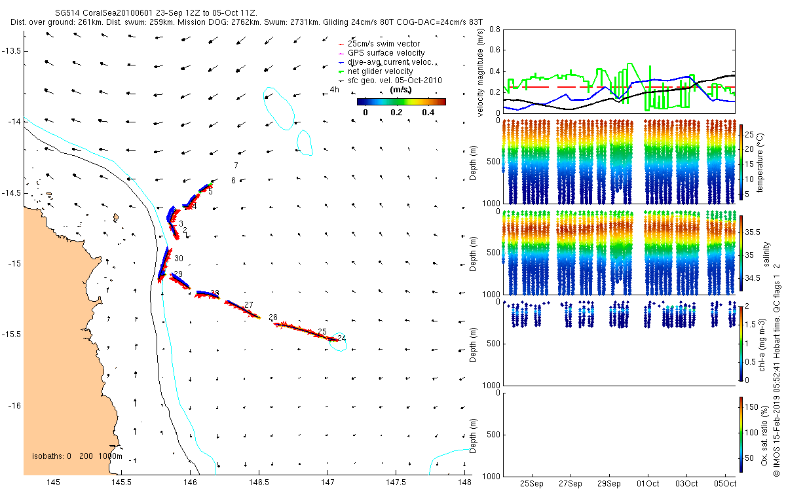Click longitude tick label '145.5'

pyautogui.click(x=122, y=483)
